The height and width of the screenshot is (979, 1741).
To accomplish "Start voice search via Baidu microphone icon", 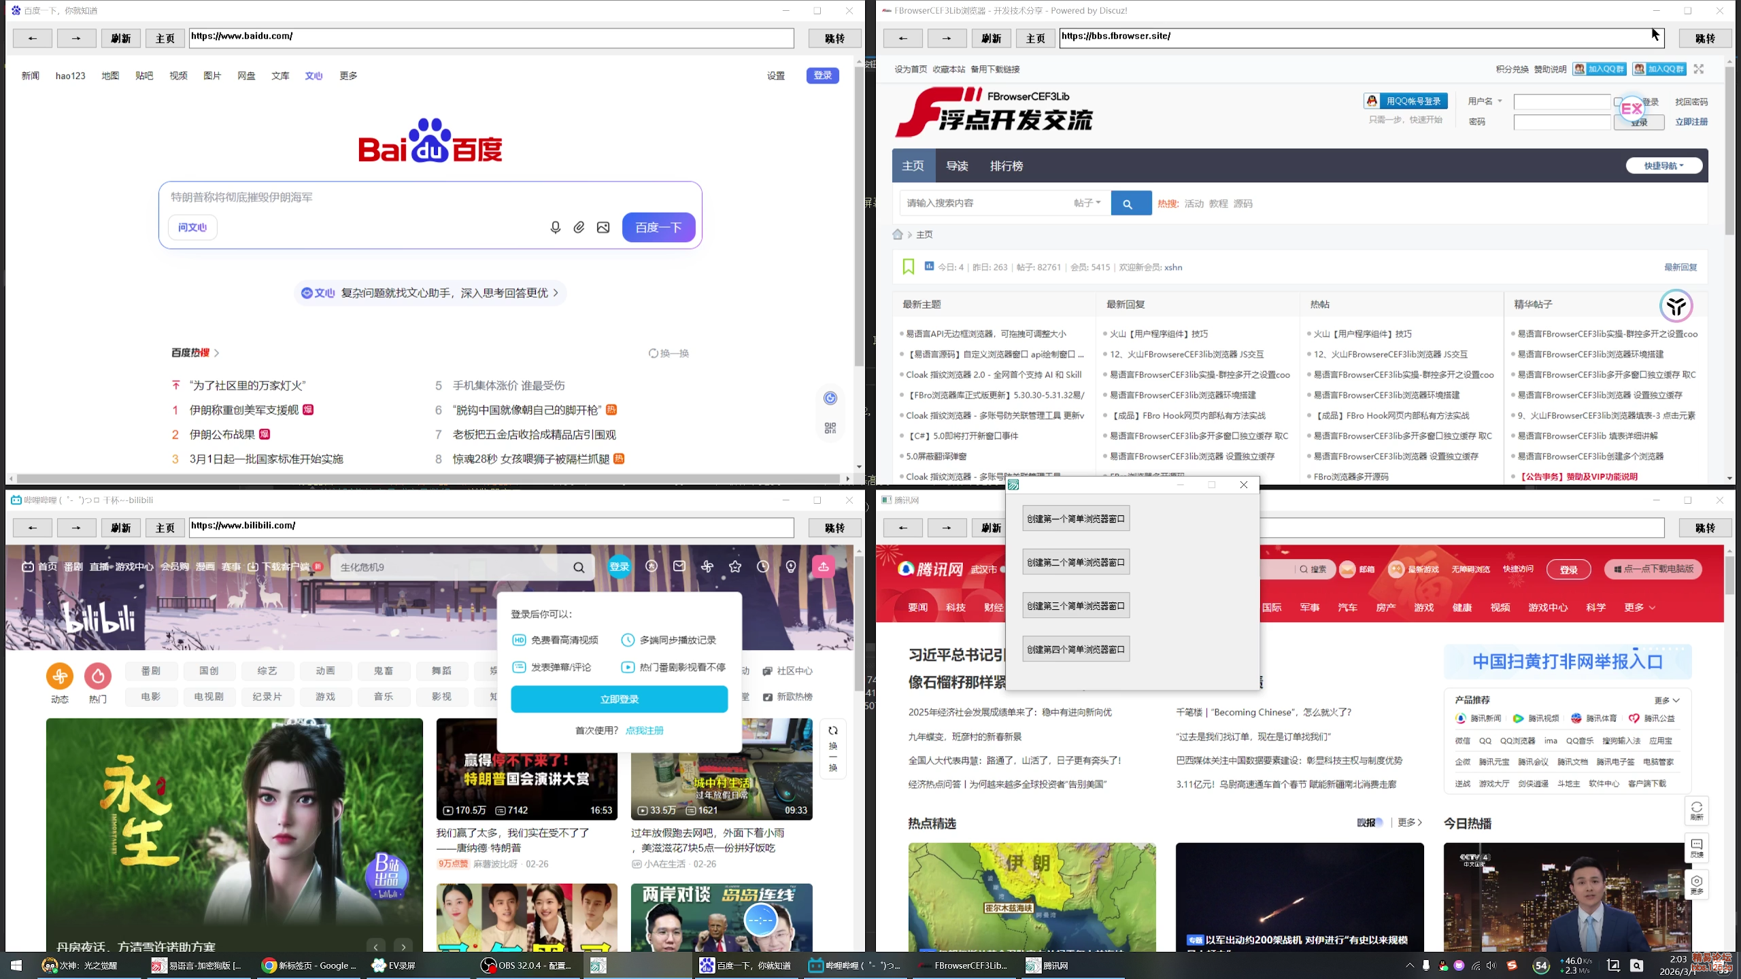I will click(x=555, y=227).
